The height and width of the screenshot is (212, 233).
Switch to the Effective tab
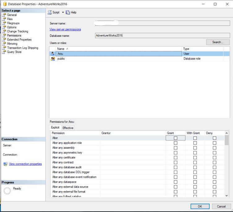[x=68, y=128]
